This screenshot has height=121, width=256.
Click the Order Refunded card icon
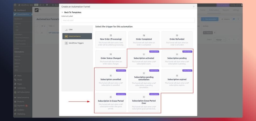click(x=177, y=35)
